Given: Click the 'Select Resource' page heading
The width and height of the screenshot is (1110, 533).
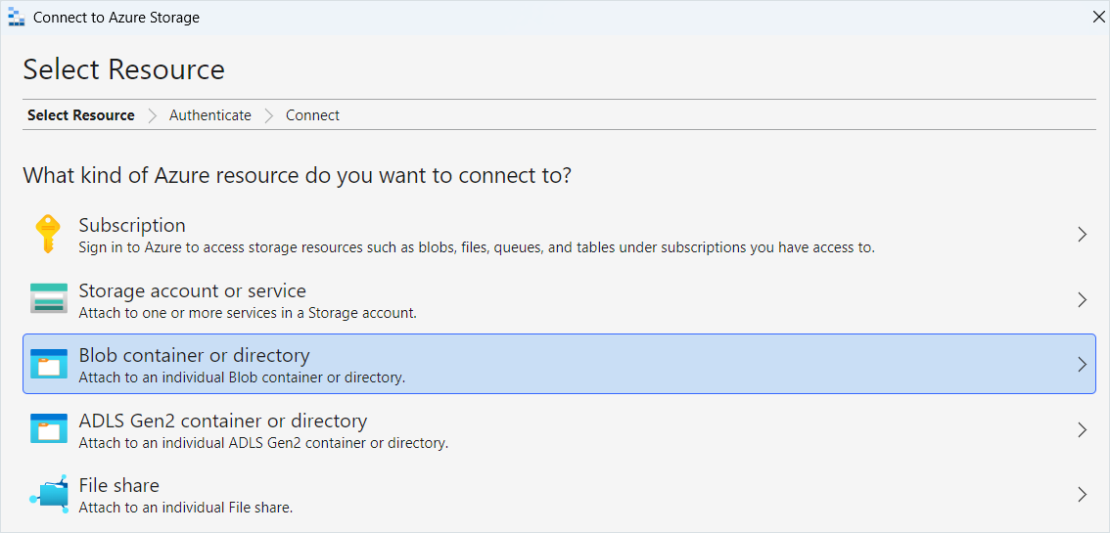Looking at the screenshot, I should point(124,70).
